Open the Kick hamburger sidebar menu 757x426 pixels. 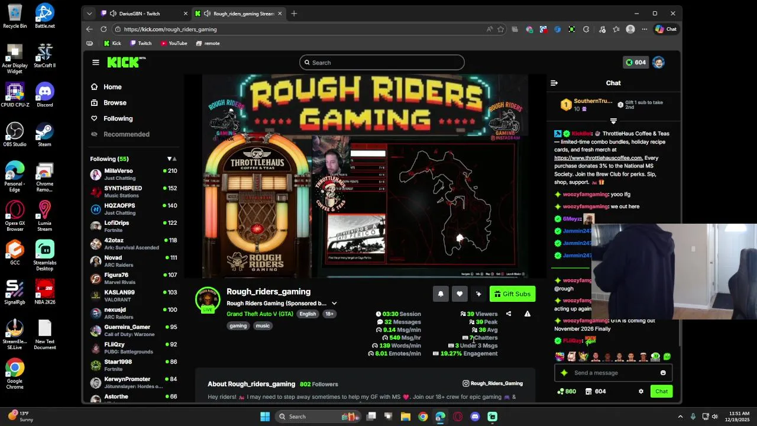(96, 62)
